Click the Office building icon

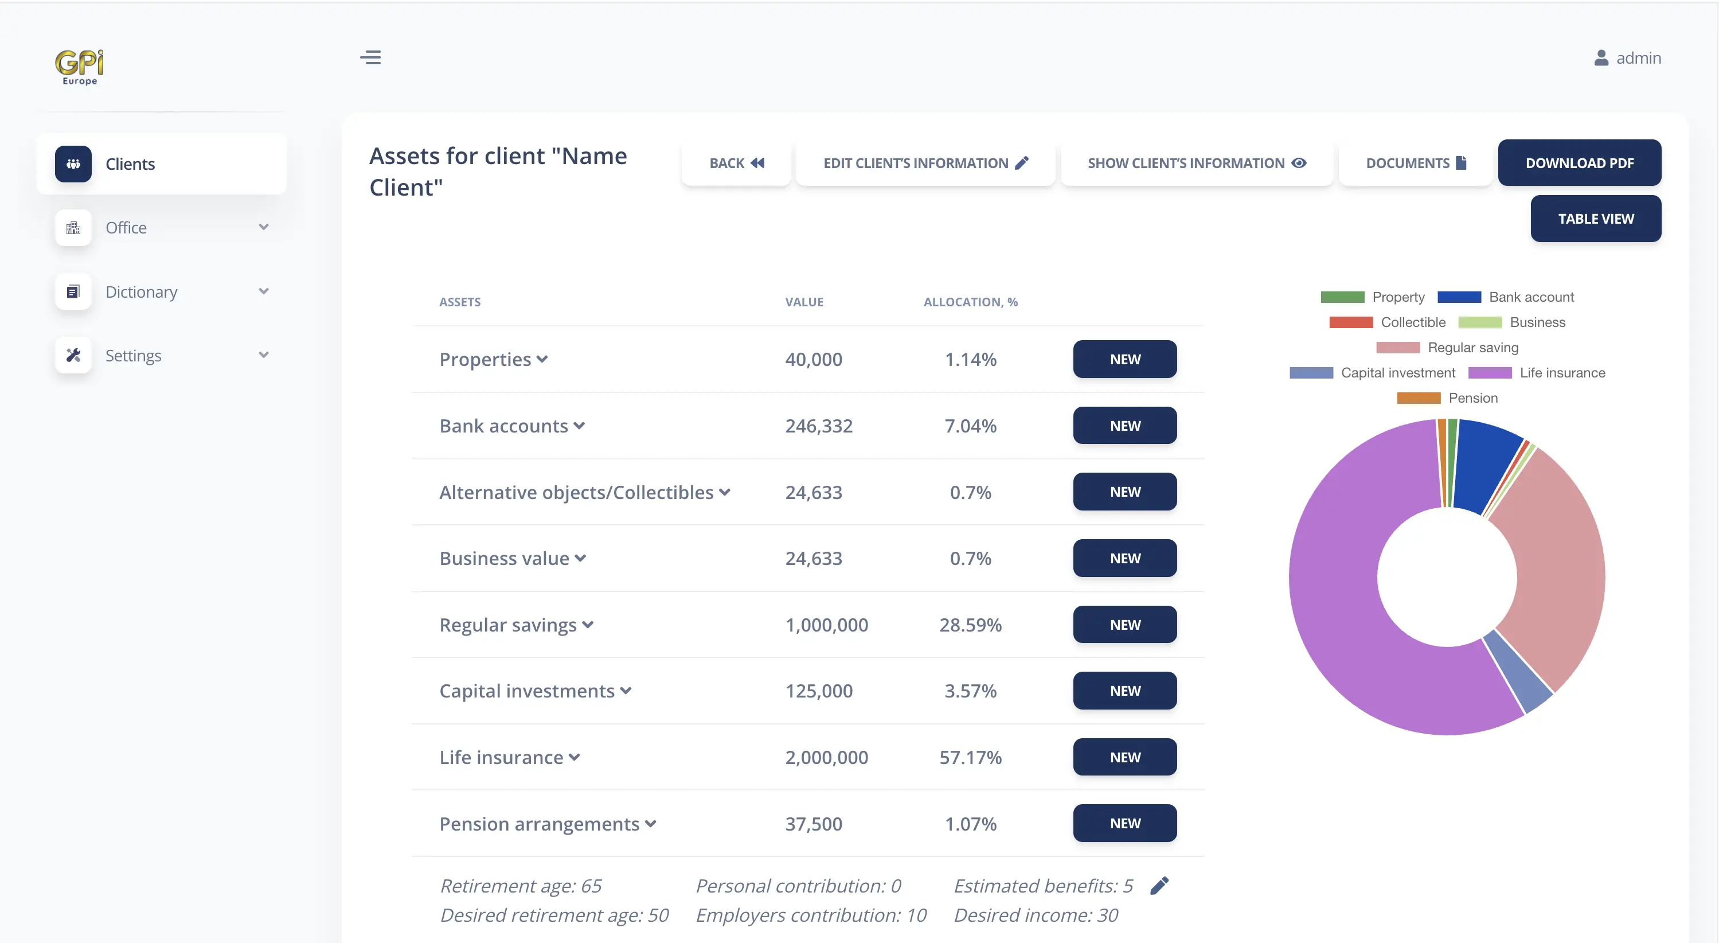pyautogui.click(x=73, y=228)
